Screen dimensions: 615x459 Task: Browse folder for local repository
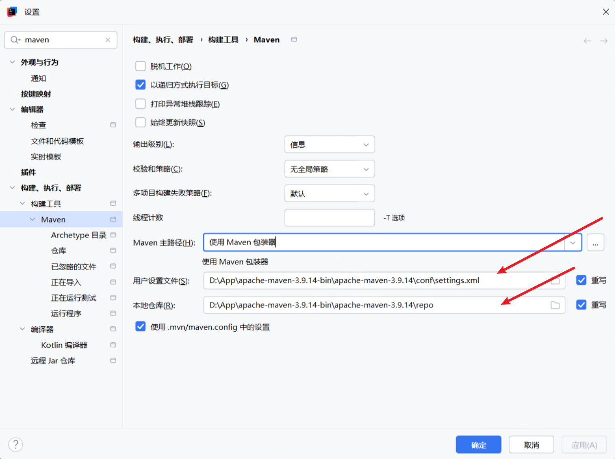(x=555, y=305)
